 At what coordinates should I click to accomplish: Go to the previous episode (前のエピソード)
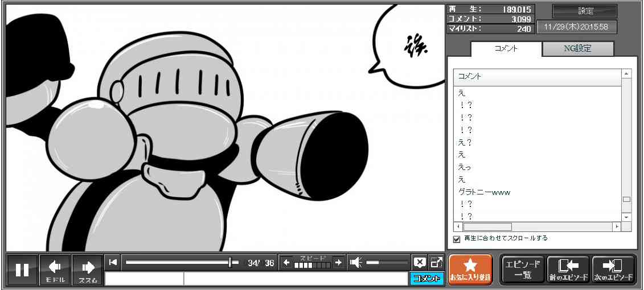[568, 270]
